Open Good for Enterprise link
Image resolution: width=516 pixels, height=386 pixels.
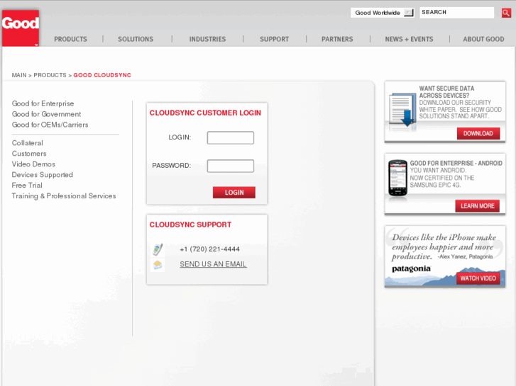[43, 103]
